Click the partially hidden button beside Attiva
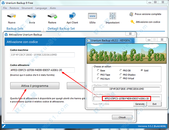169x130 pixels. (76, 86)
